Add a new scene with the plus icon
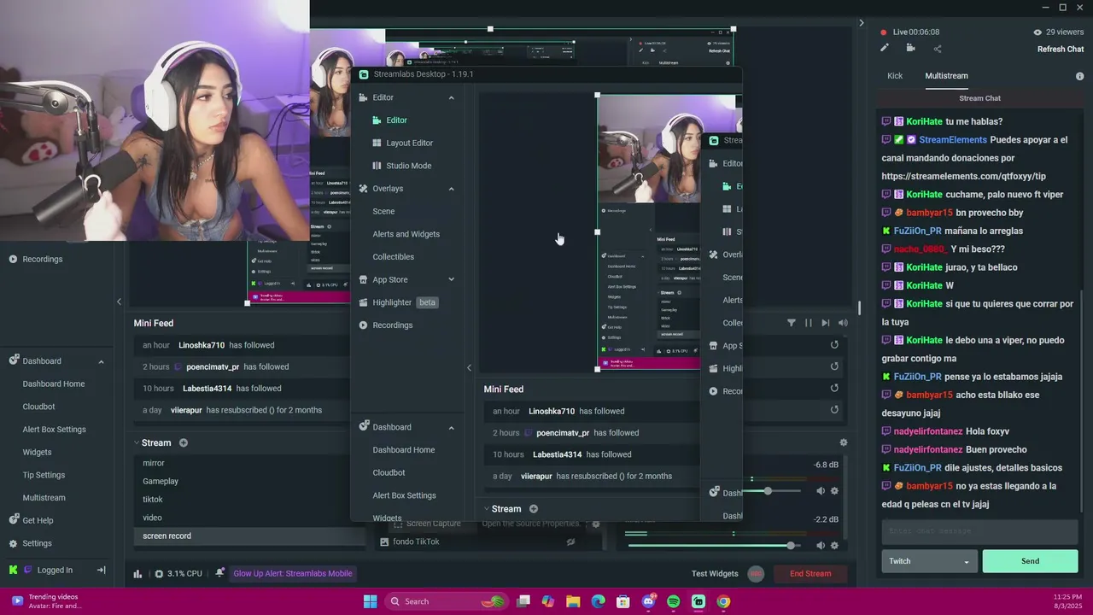Viewport: 1093px width, 615px height. point(184,442)
